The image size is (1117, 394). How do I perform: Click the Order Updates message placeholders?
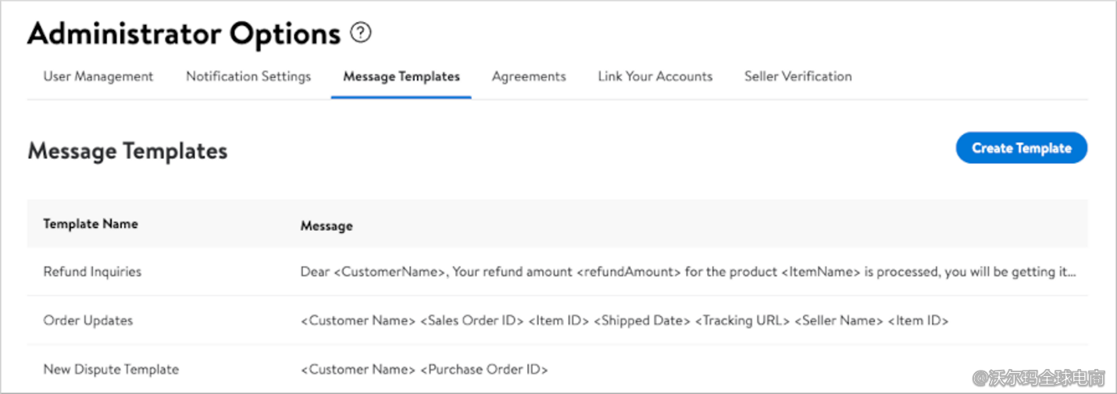(624, 321)
